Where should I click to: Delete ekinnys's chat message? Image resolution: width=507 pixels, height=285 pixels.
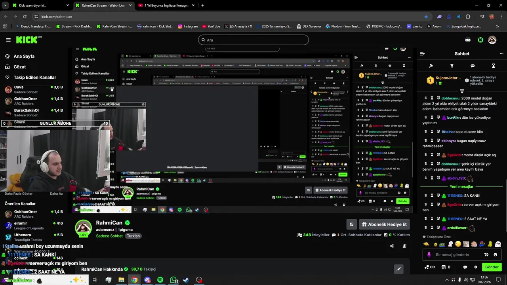[426, 141]
